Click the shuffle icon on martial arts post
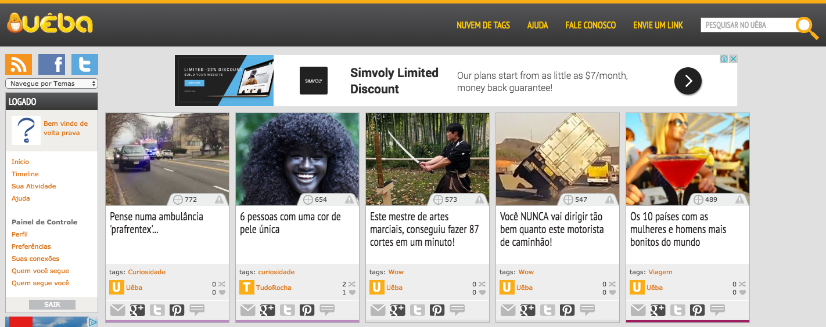826x327 pixels. tap(482, 284)
